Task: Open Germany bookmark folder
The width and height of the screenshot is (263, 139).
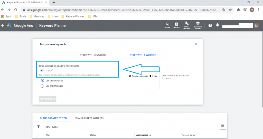Action: pos(37,16)
